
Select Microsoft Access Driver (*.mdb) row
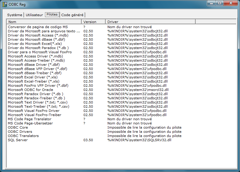35,56
